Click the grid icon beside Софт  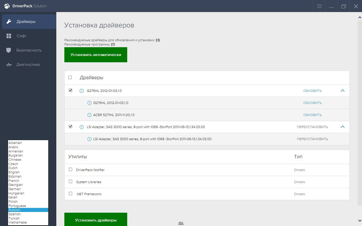pos(9,36)
